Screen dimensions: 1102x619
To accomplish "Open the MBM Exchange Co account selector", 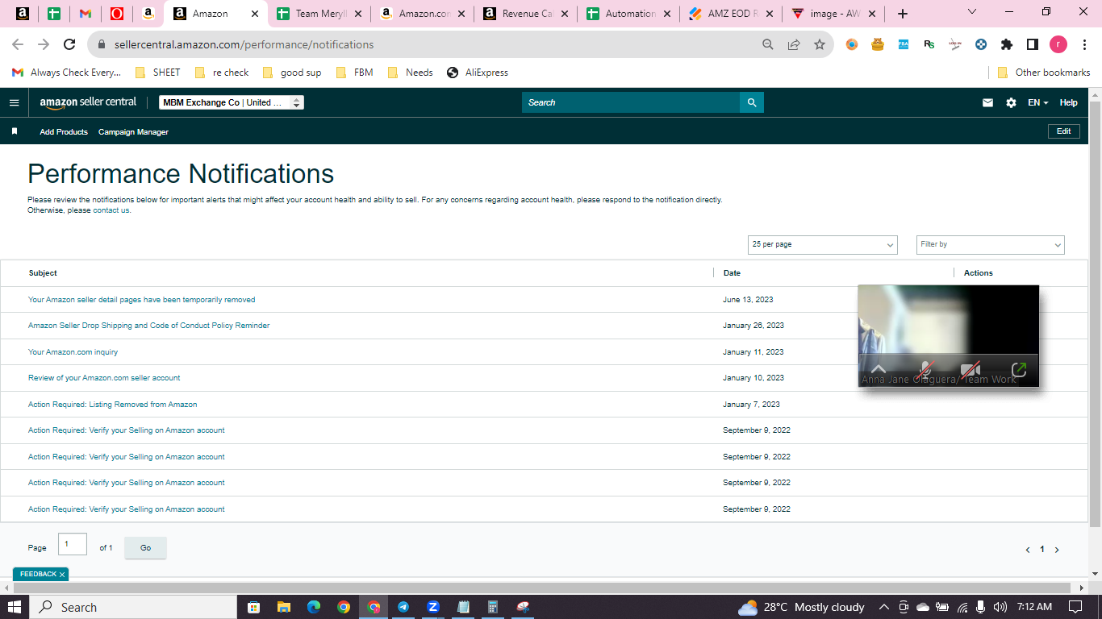I will [x=232, y=102].
